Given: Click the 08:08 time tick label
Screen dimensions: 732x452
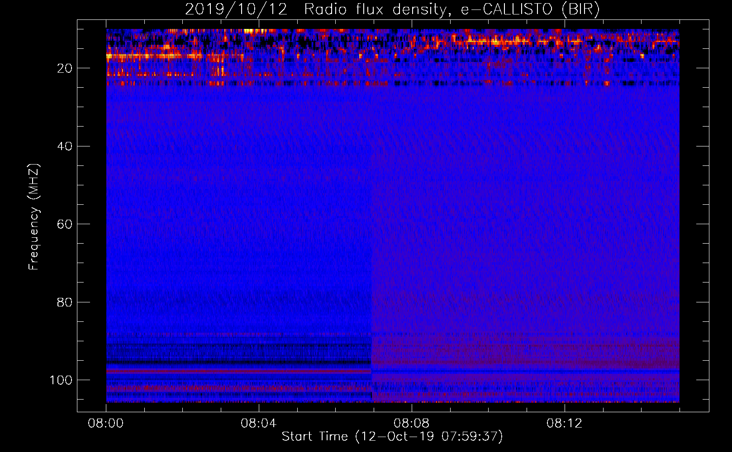Looking at the screenshot, I should (412, 424).
